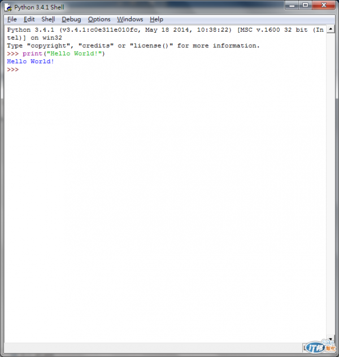Screen dimensions: 339x357
Task: Click the window title 'Python 3.4.1 Shell'
Action: pyautogui.click(x=39, y=7)
